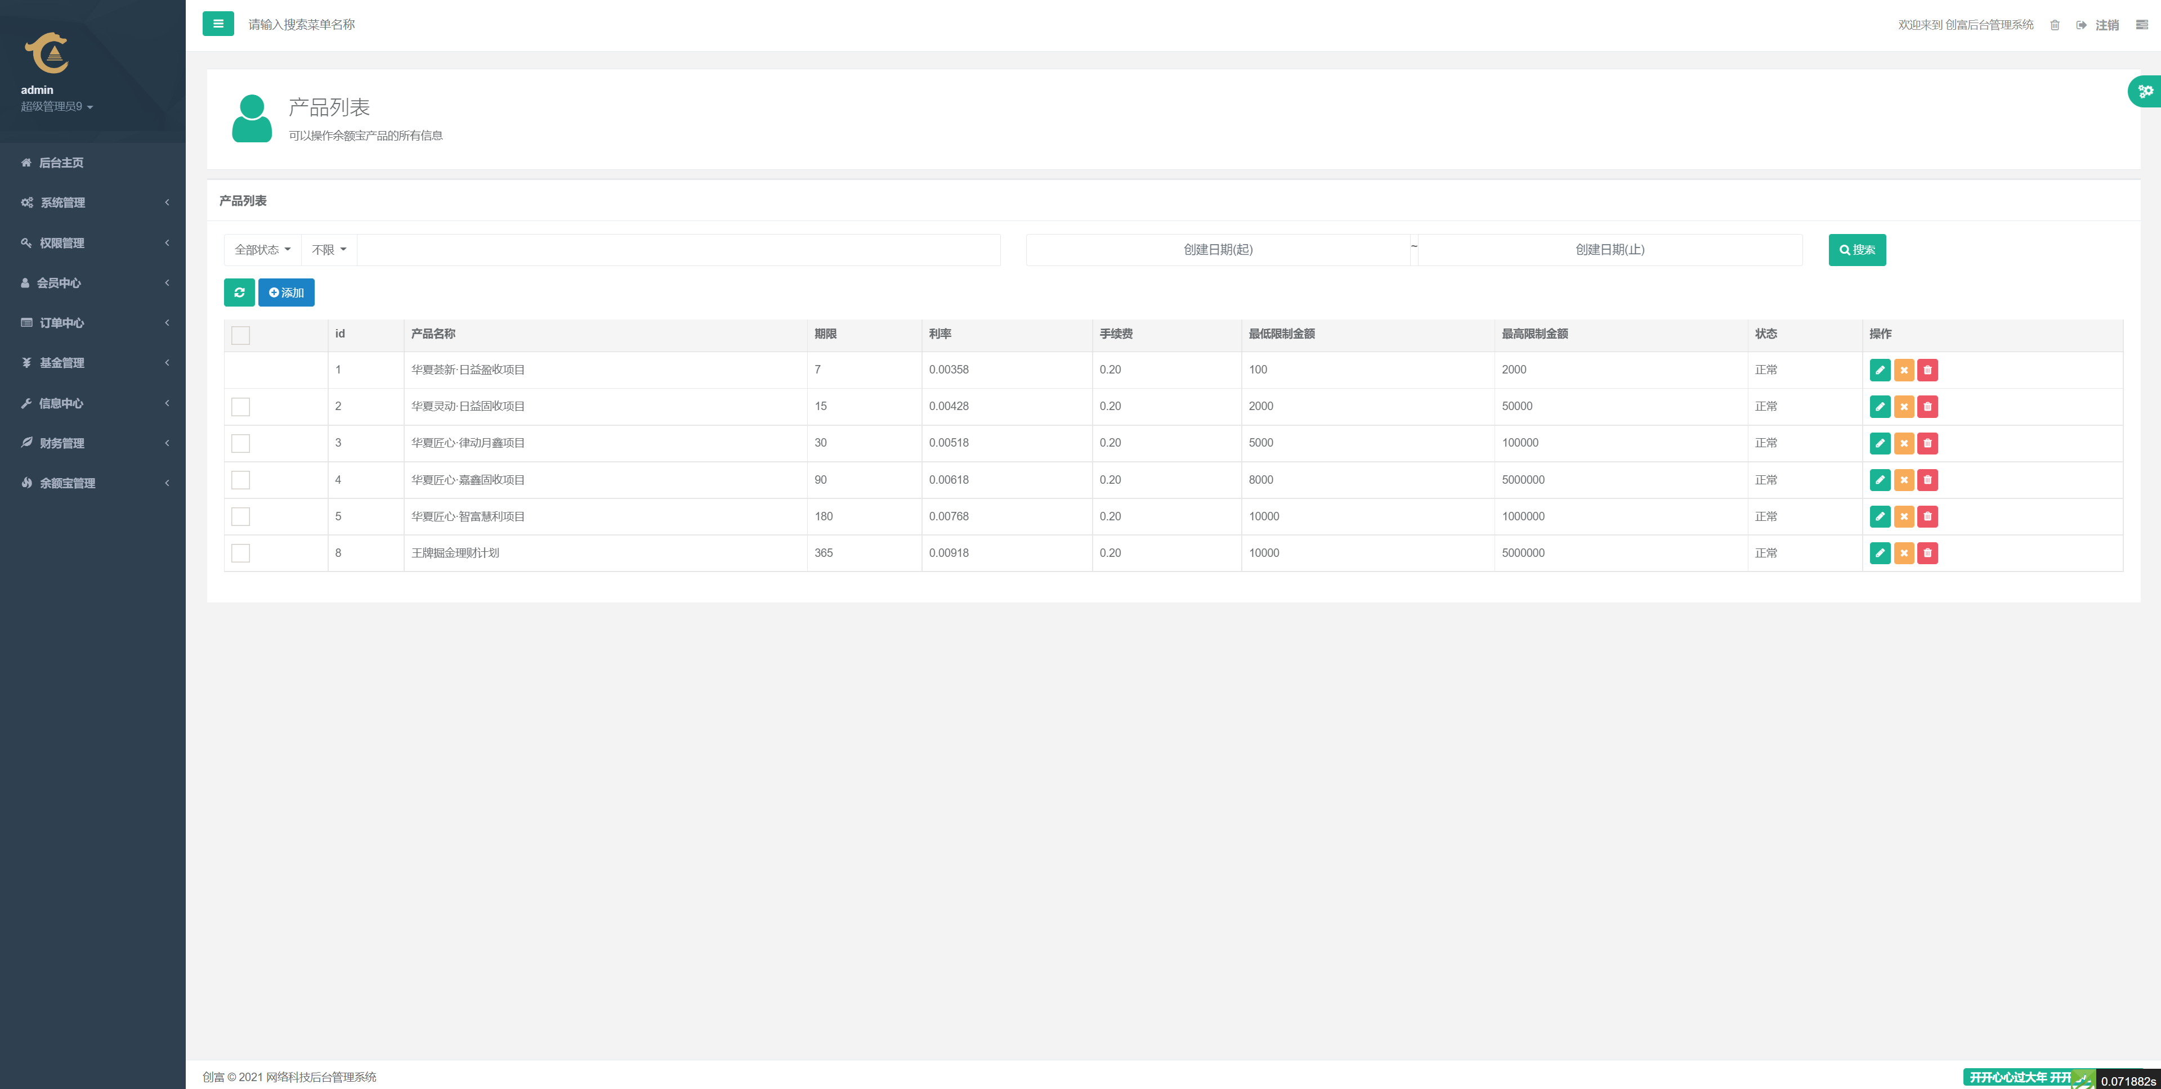The width and height of the screenshot is (2161, 1089).
Task: Check the checkbox for 王牌掘金理财计划 row
Action: pyautogui.click(x=241, y=553)
